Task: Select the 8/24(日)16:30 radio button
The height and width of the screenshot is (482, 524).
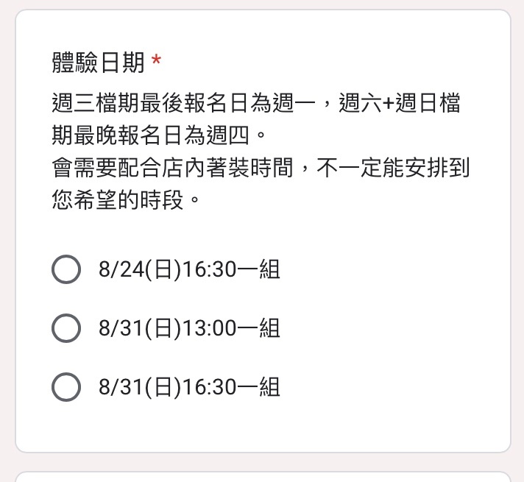Action: point(66,269)
